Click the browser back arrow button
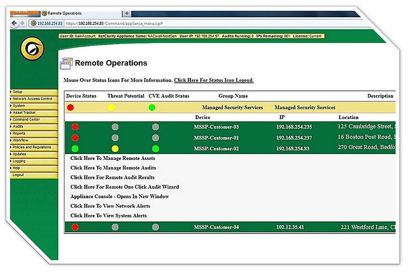Viewport: 408px width, 272px height. pyautogui.click(x=14, y=23)
